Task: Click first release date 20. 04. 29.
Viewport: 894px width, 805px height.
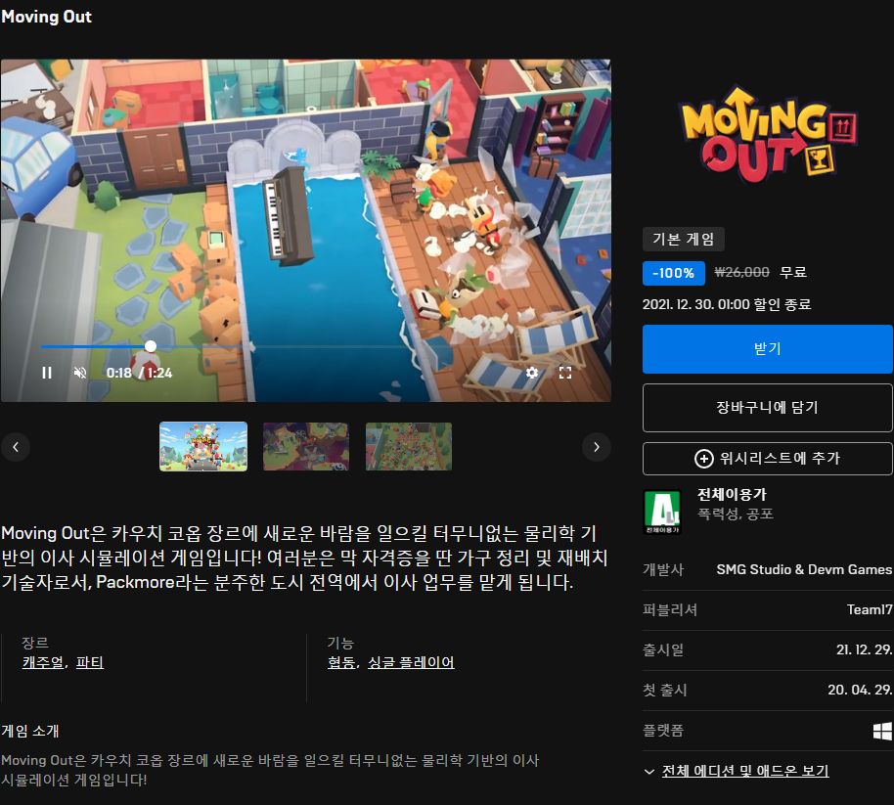Action: click(860, 690)
